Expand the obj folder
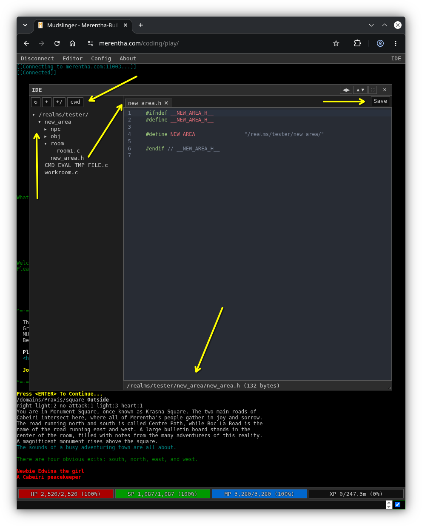 click(46, 136)
